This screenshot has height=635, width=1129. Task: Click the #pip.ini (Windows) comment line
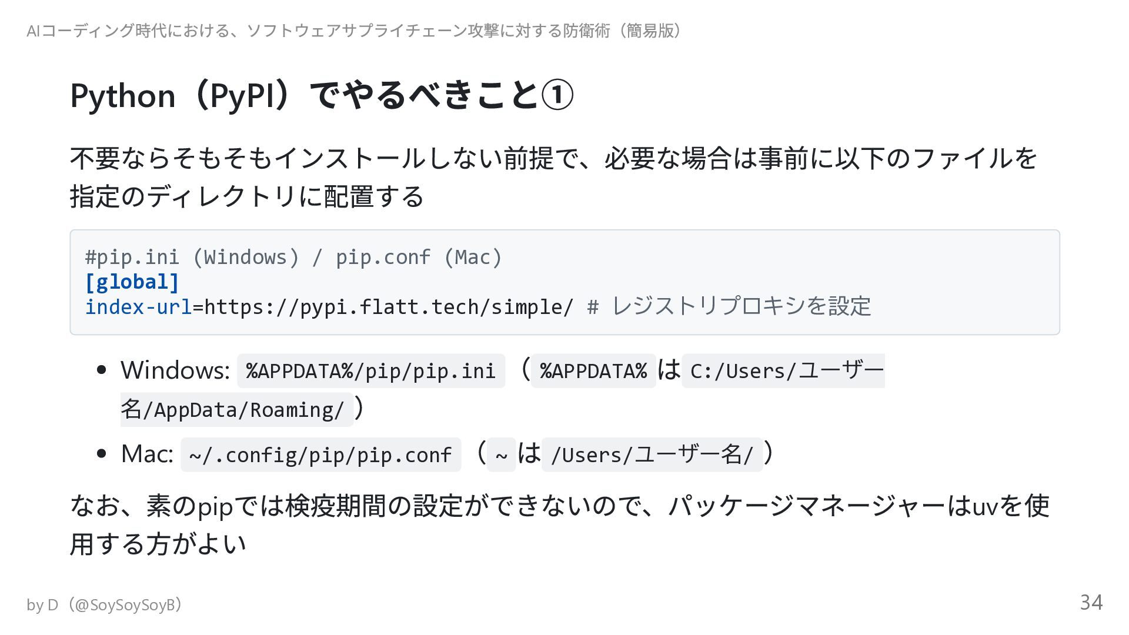[294, 258]
